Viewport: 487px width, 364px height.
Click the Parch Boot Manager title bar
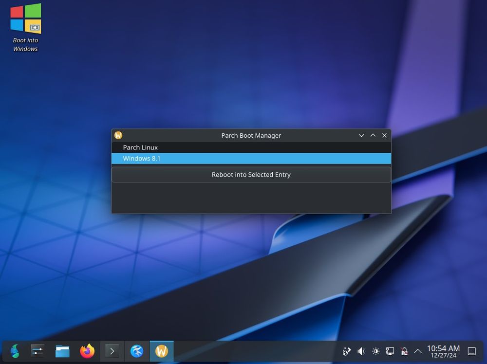tap(251, 135)
